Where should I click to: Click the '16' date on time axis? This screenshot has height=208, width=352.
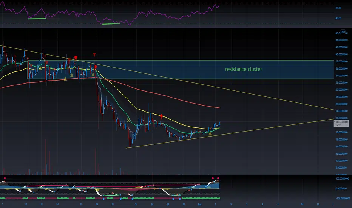pyautogui.click(x=318, y=204)
